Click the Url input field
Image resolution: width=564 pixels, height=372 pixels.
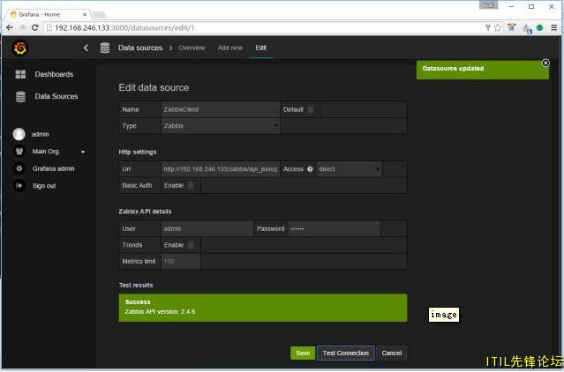coord(220,169)
